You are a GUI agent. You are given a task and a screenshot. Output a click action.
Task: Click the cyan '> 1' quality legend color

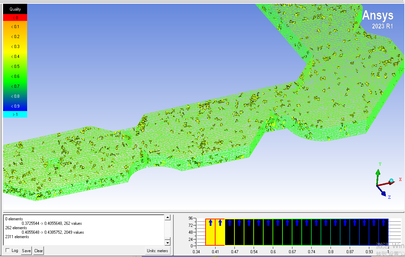click(15, 114)
